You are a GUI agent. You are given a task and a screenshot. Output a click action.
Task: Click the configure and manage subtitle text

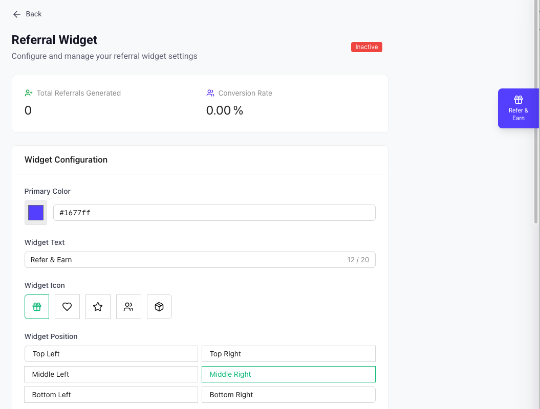point(104,56)
